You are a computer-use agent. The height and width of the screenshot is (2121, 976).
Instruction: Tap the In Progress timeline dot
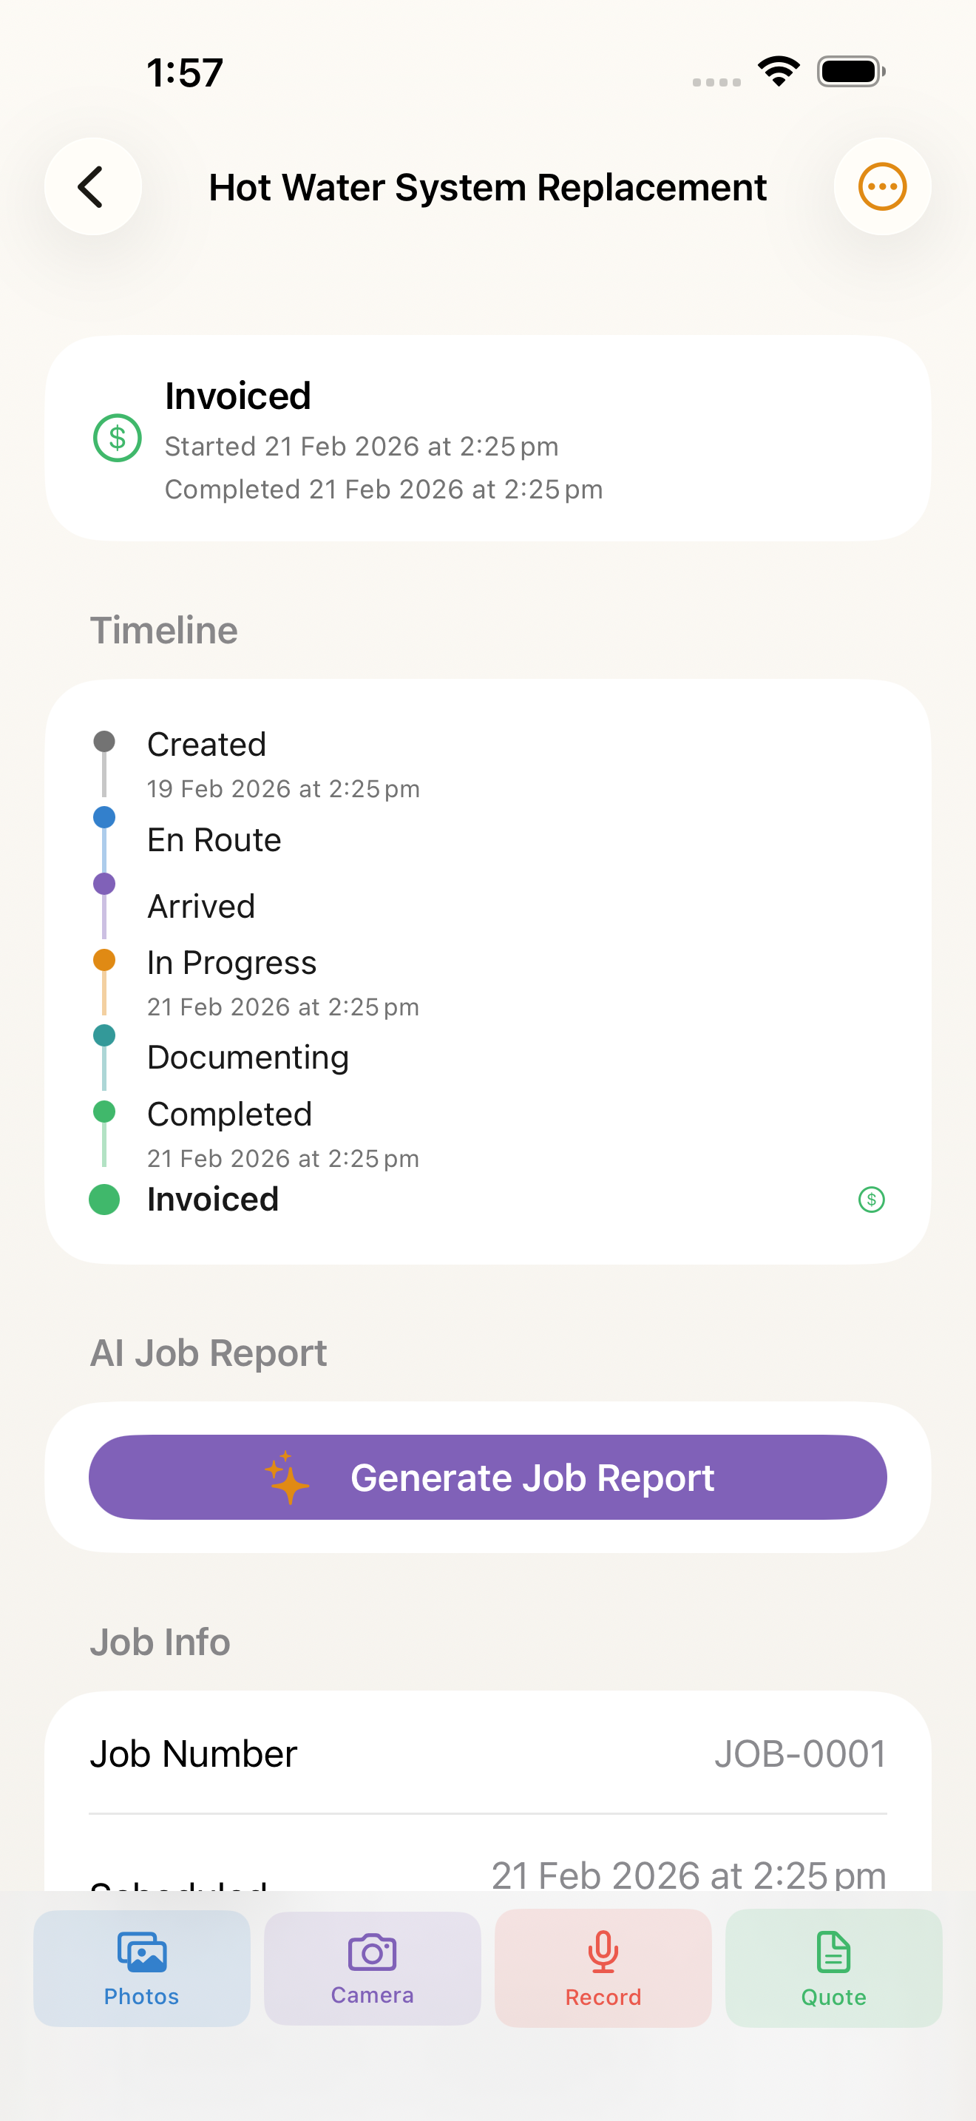pos(104,959)
